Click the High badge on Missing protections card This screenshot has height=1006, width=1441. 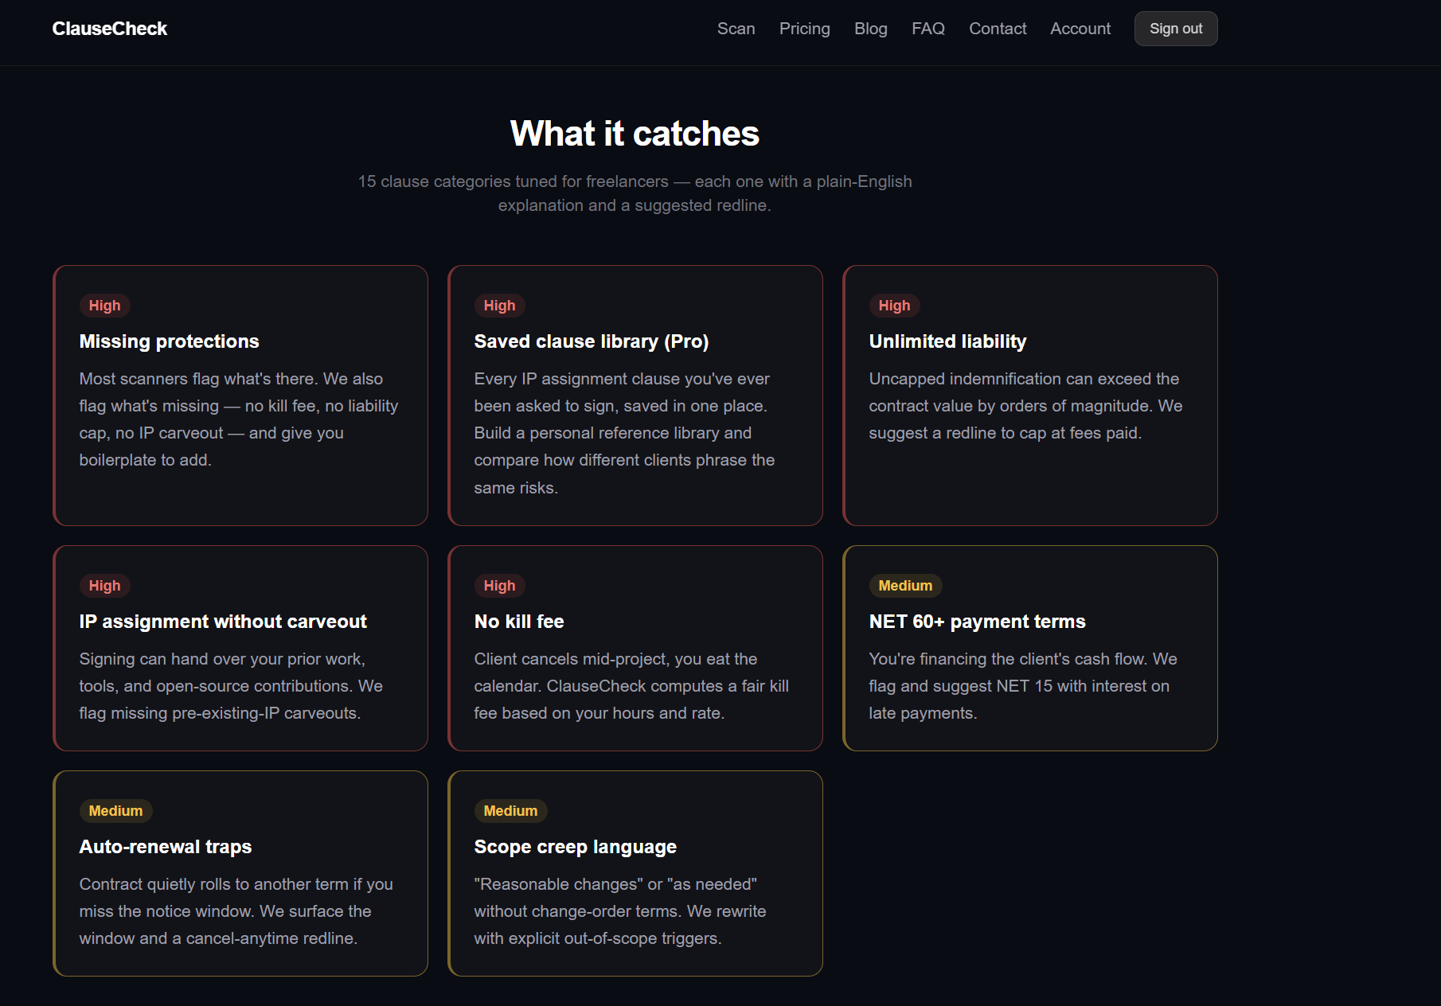coord(104,305)
